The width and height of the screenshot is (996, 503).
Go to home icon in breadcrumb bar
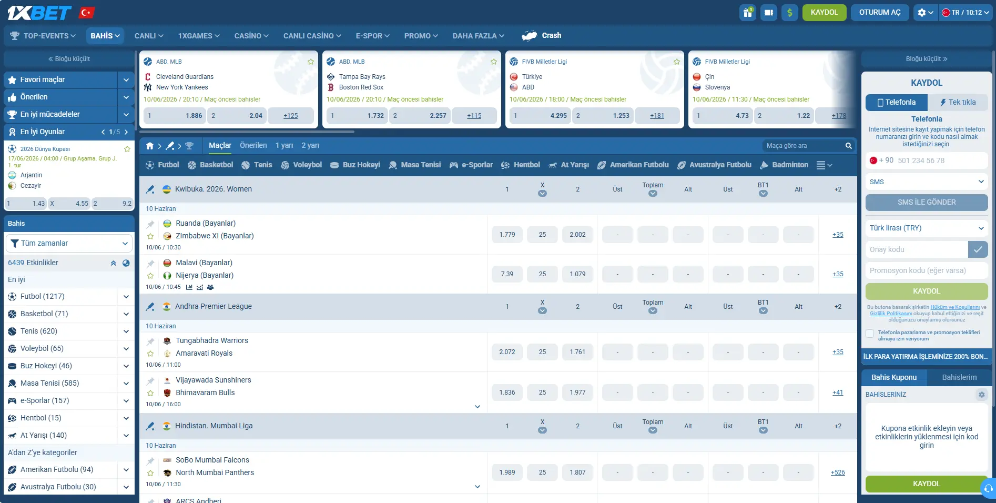150,146
